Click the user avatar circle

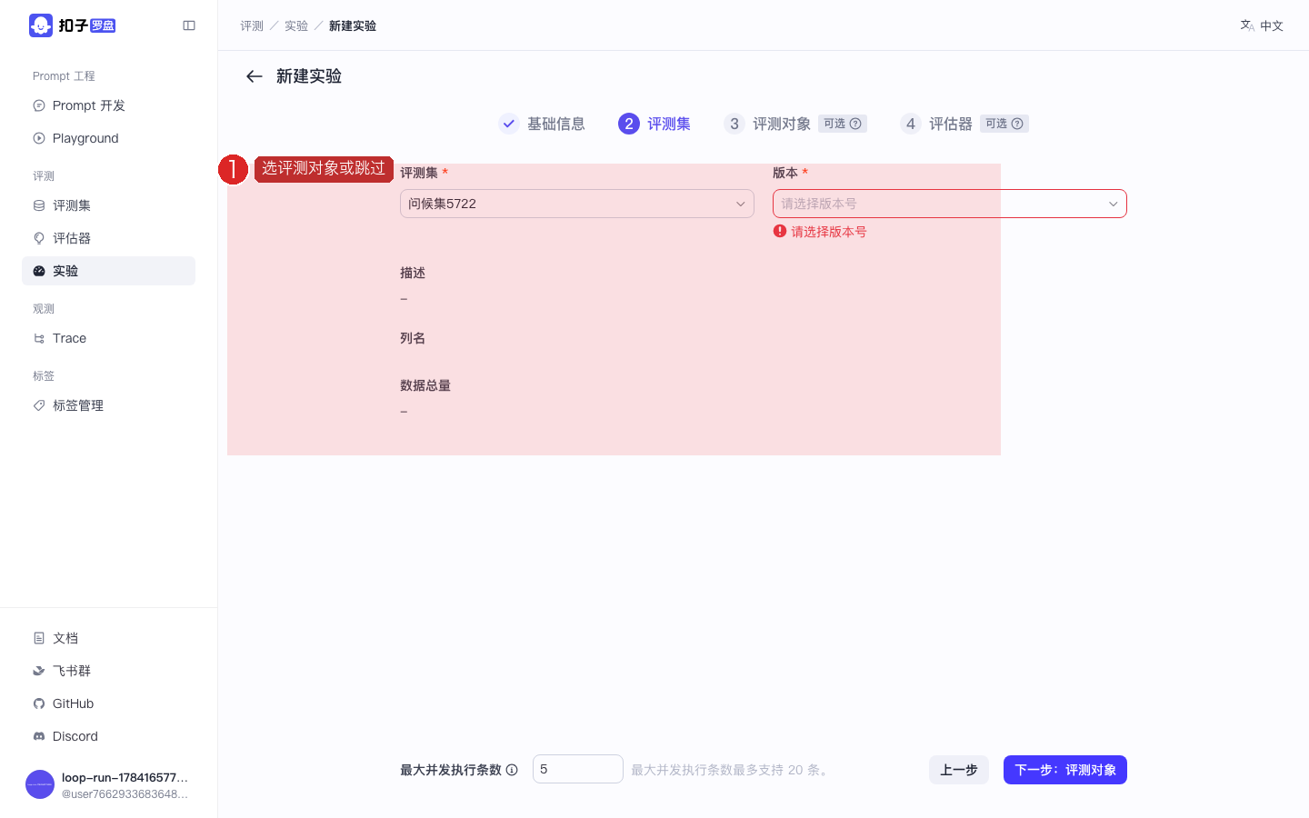40,784
